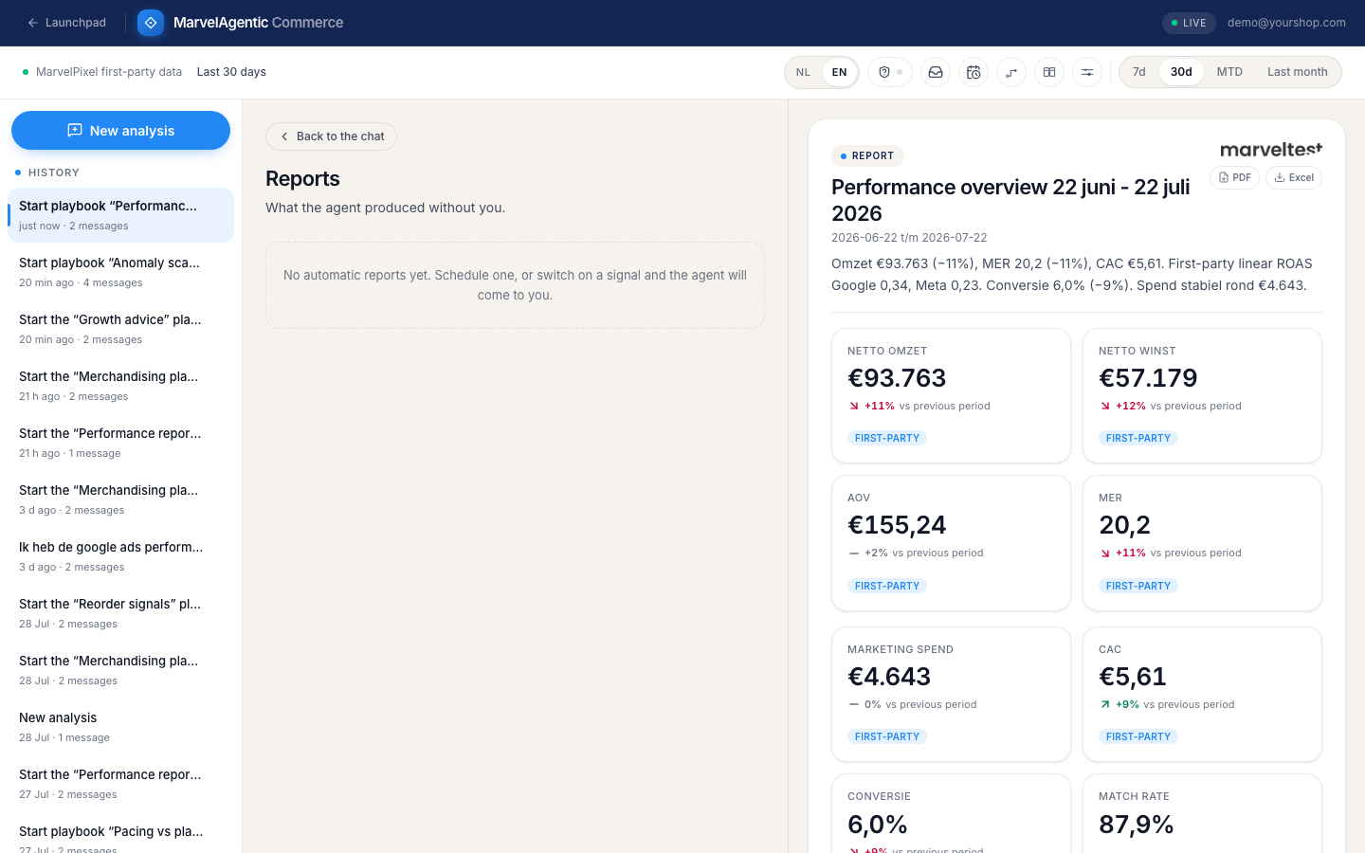Click the FIRST-PARTY tag on AOV card
This screenshot has width=1365, height=853.
coord(887,586)
